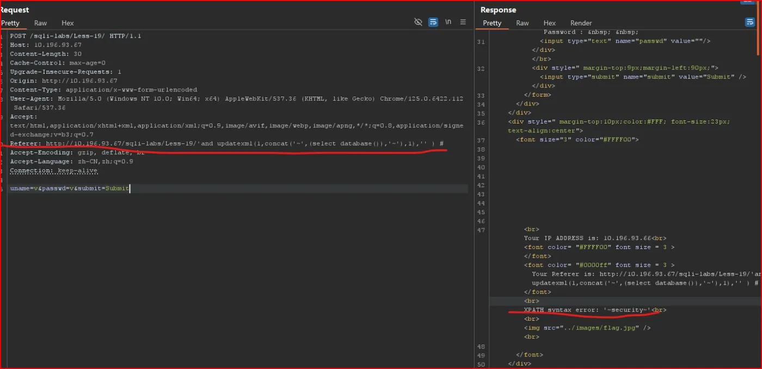Click the Content-Type header line
Viewport: 762px width, 369px height.
[103, 90]
